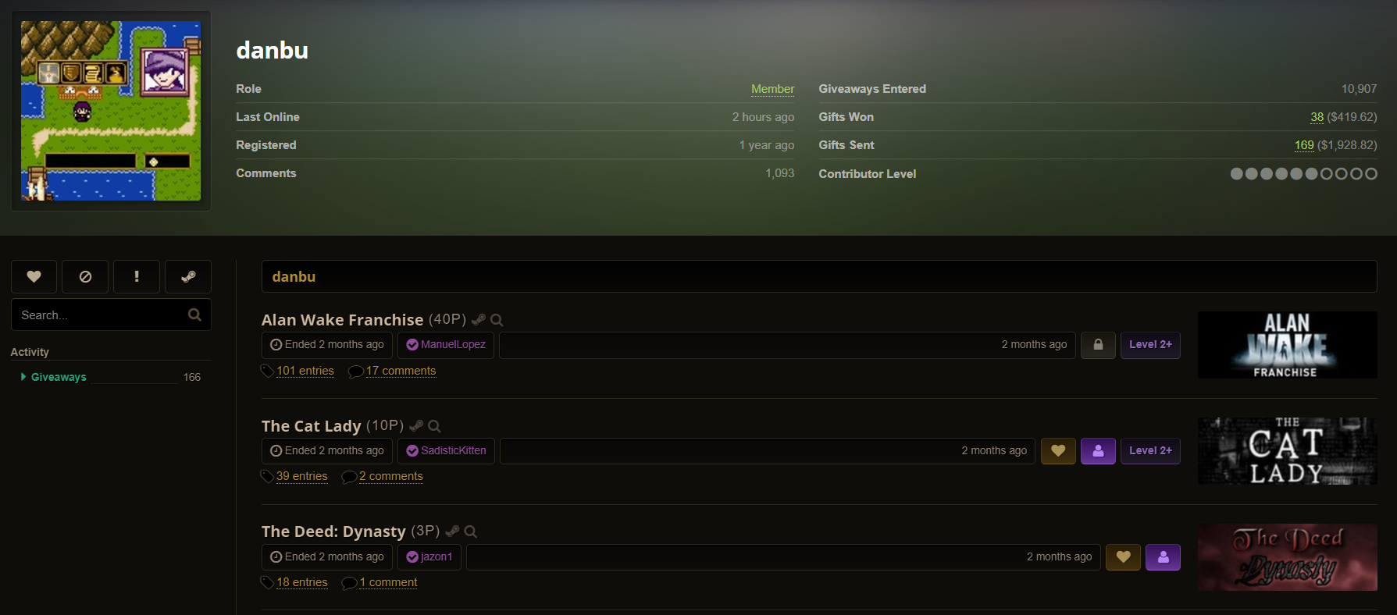Click whitelist heart icon on The Deed: Dynasty row
The image size is (1397, 615).
(x=1123, y=557)
